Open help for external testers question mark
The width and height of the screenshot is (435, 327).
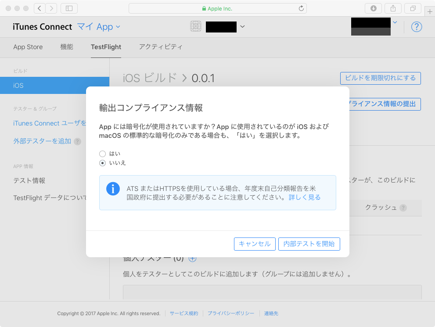click(77, 141)
